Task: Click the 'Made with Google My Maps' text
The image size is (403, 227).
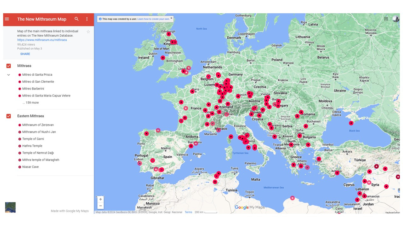Action: (70, 211)
